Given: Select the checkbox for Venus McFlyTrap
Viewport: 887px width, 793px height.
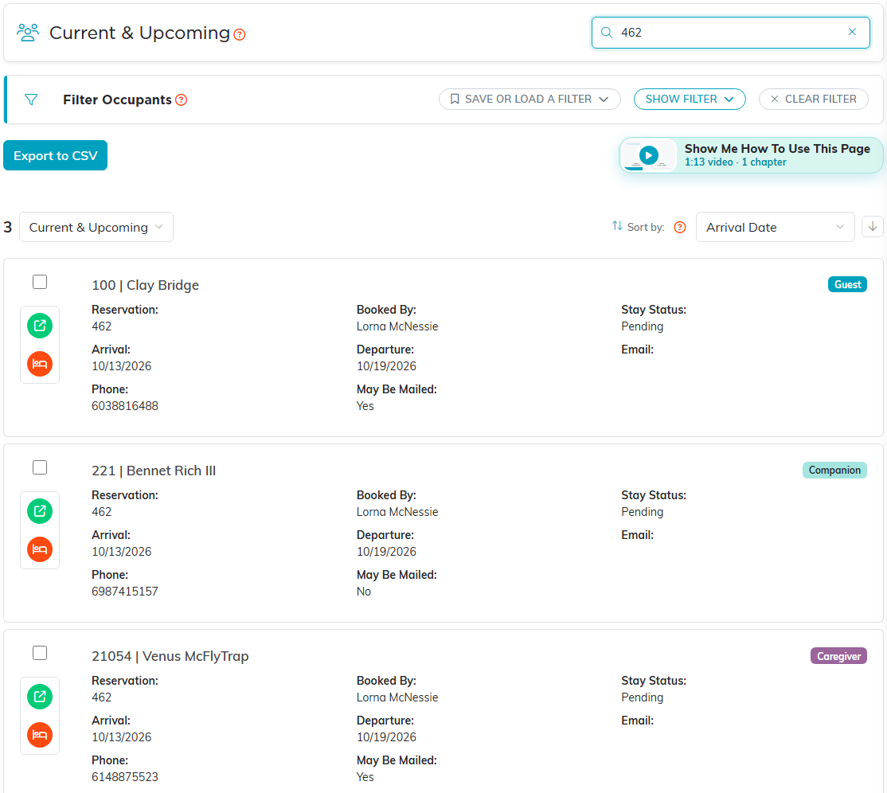Looking at the screenshot, I should point(40,653).
